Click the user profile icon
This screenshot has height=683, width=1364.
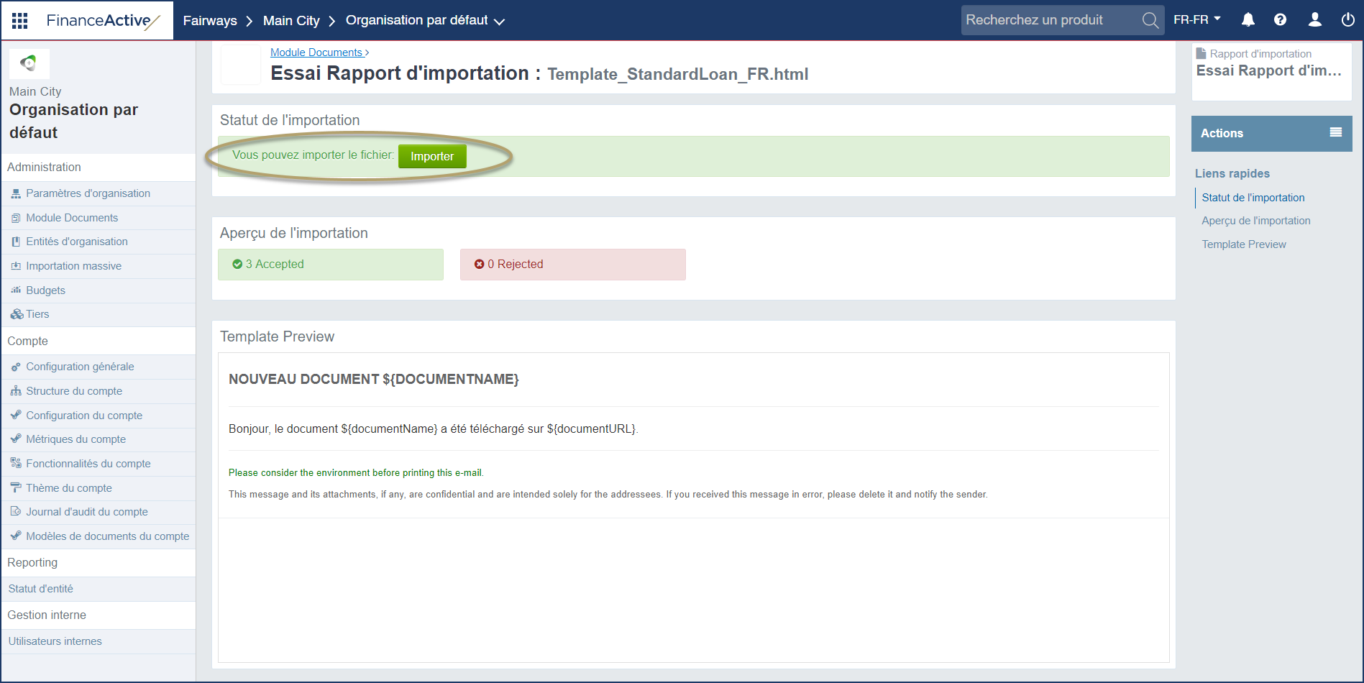click(1314, 19)
